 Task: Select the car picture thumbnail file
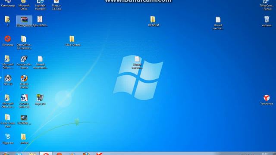[24, 120]
